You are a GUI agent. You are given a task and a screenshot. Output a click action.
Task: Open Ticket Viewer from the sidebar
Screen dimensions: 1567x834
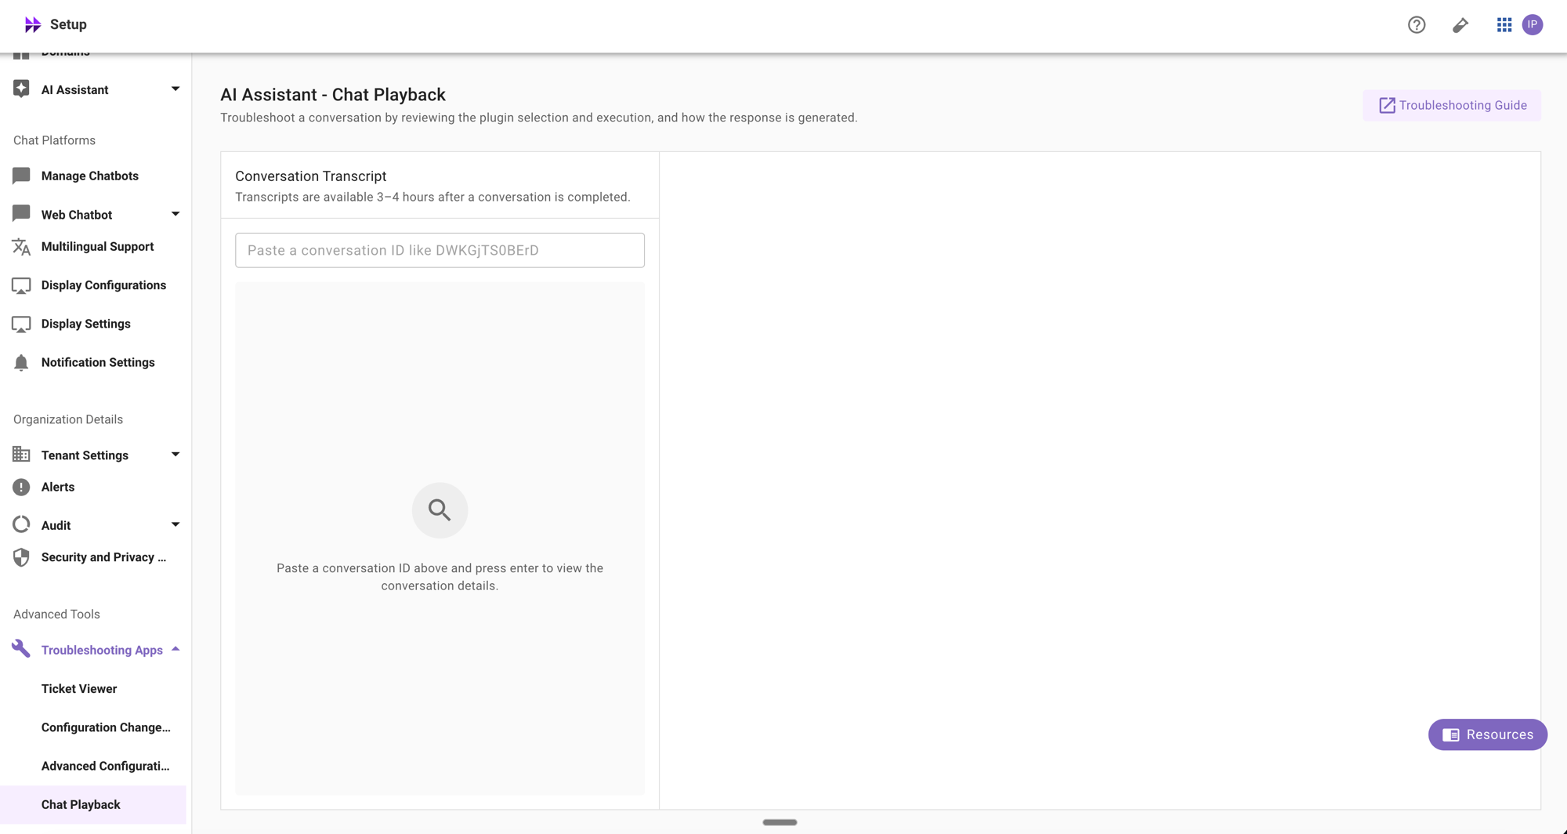pos(79,688)
